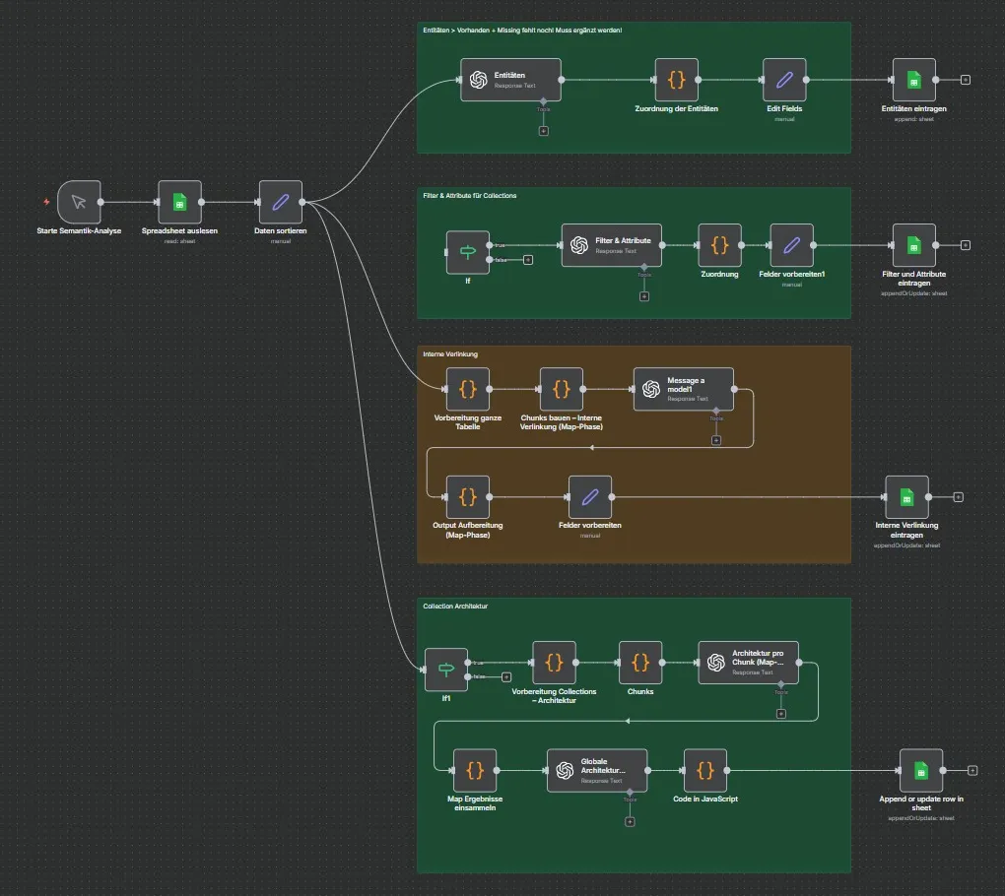Screen dimensions: 1005x896
Task: Select the Interne Verlinkung sticky note title
Action: [x=450, y=354]
